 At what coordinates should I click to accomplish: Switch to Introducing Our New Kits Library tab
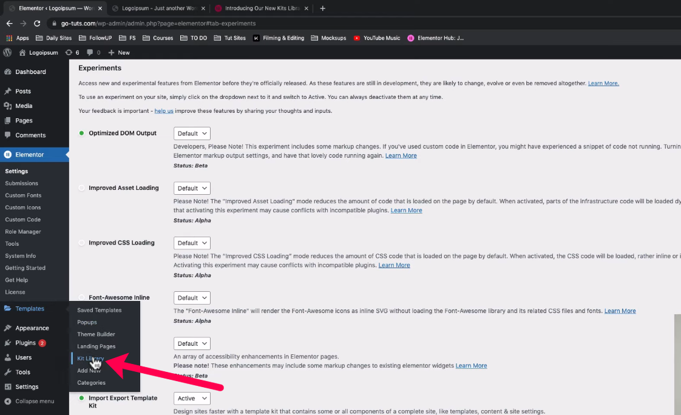pyautogui.click(x=262, y=8)
